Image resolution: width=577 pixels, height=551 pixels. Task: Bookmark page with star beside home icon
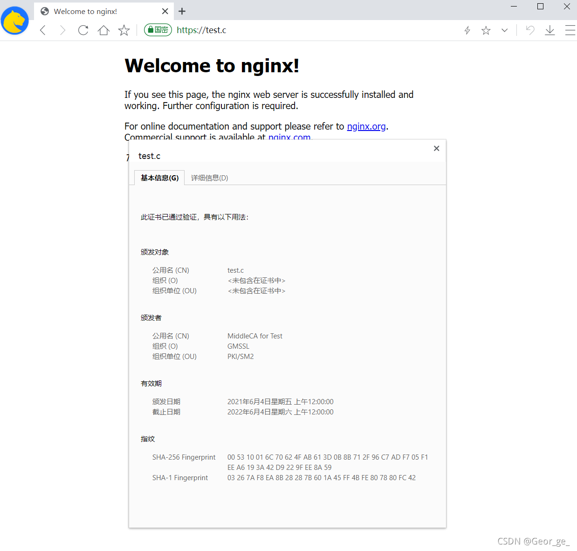click(124, 30)
